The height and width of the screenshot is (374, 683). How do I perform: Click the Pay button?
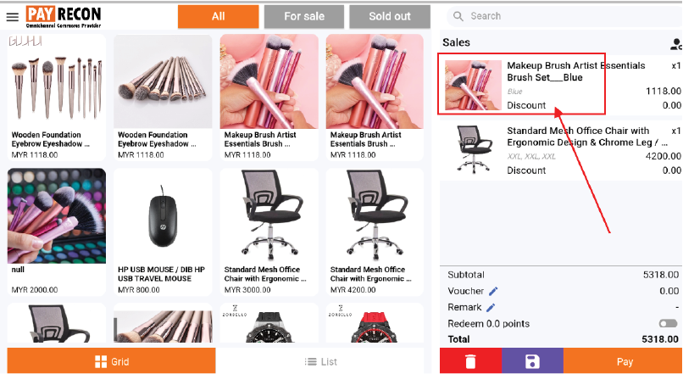tap(624, 361)
